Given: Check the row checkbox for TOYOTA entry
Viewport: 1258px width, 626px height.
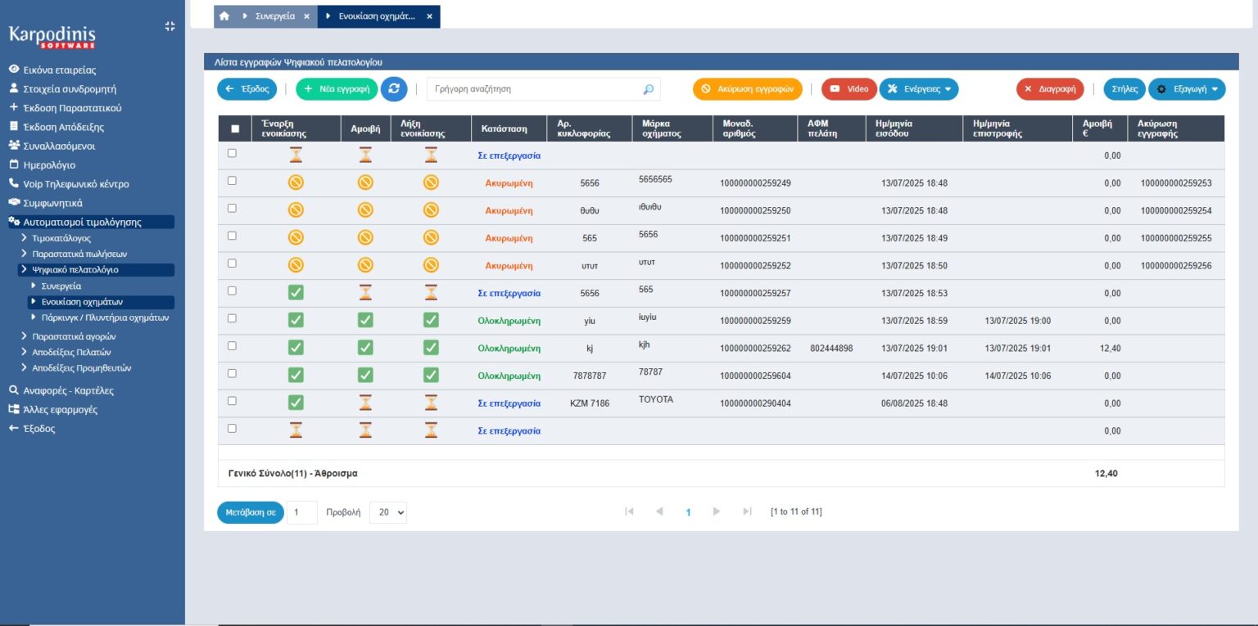Looking at the screenshot, I should click(x=232, y=401).
